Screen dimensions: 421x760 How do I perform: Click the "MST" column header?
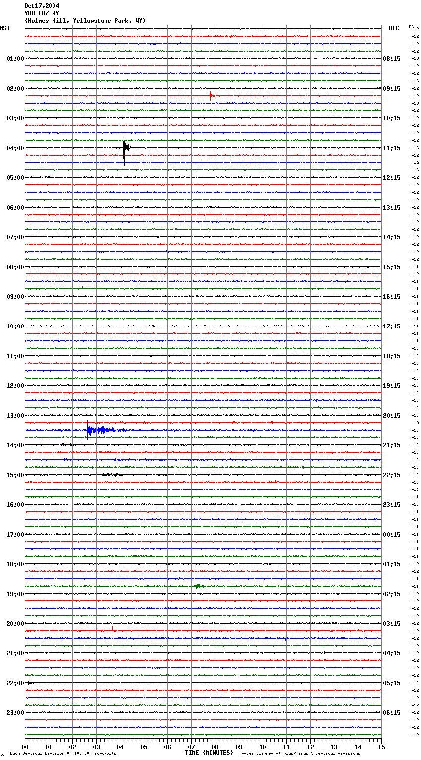click(5, 28)
